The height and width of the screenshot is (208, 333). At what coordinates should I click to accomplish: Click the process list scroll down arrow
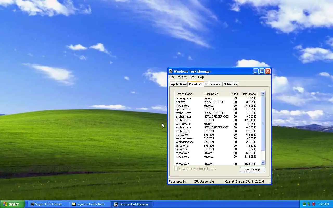263,162
